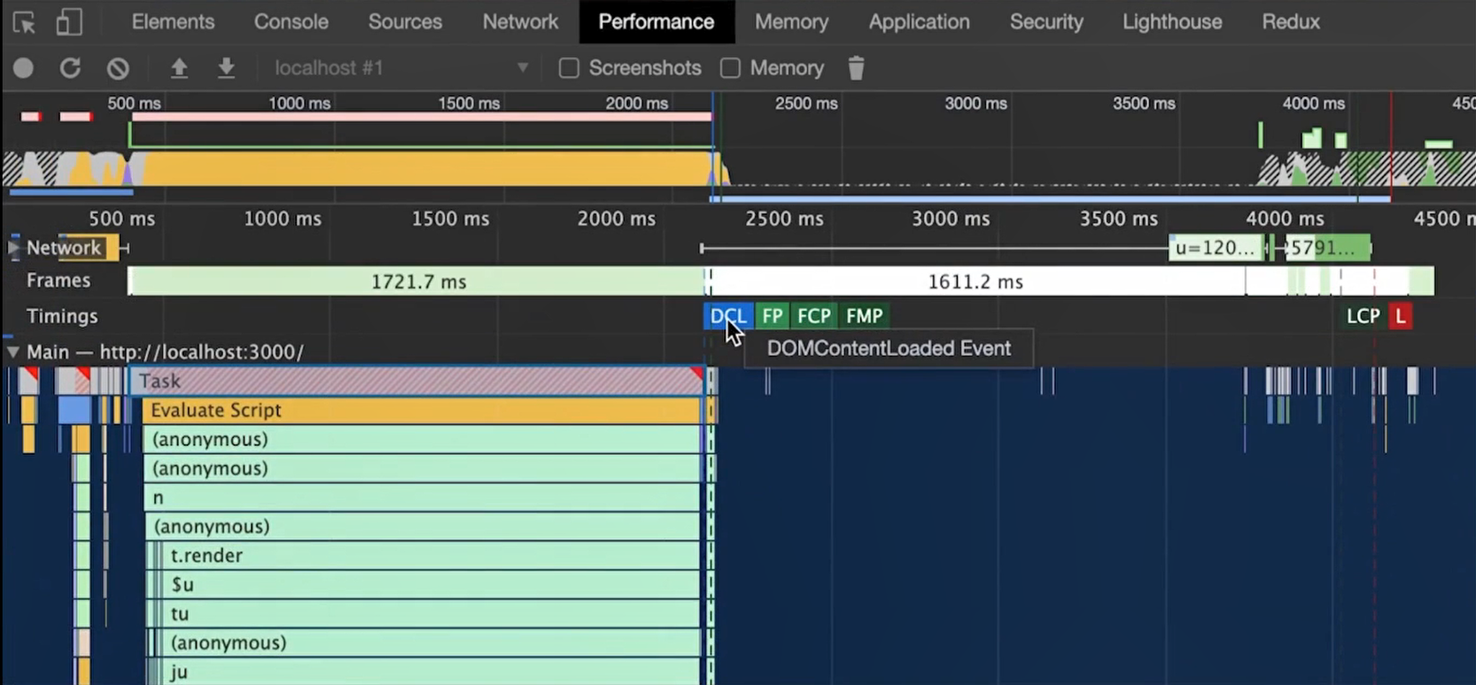Viewport: 1476px width, 685px height.
Task: Enable the Memory checkbox
Action: (x=730, y=68)
